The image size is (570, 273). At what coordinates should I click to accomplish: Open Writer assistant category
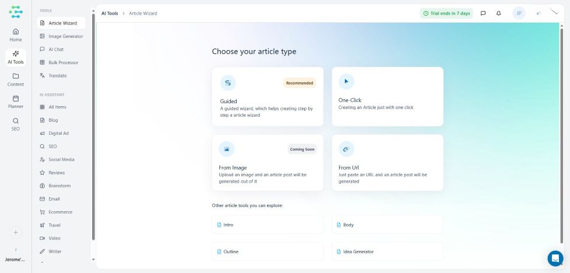tap(61, 251)
